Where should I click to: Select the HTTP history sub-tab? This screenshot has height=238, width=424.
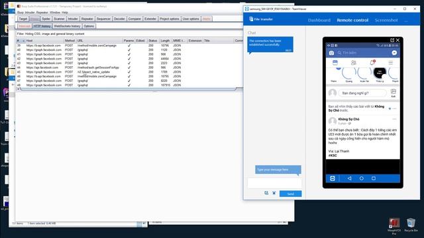tap(42, 26)
